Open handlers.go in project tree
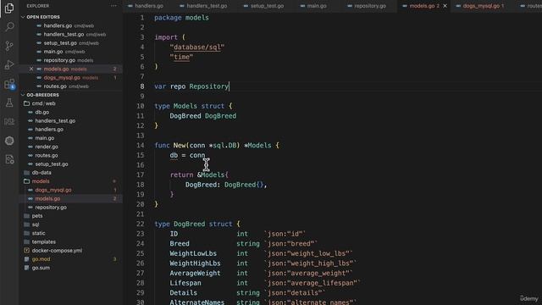Image resolution: width=542 pixels, height=305 pixels. 49,130
